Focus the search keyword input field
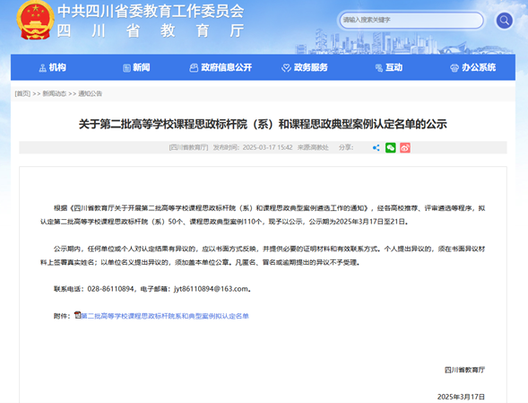528x403 pixels. point(411,21)
